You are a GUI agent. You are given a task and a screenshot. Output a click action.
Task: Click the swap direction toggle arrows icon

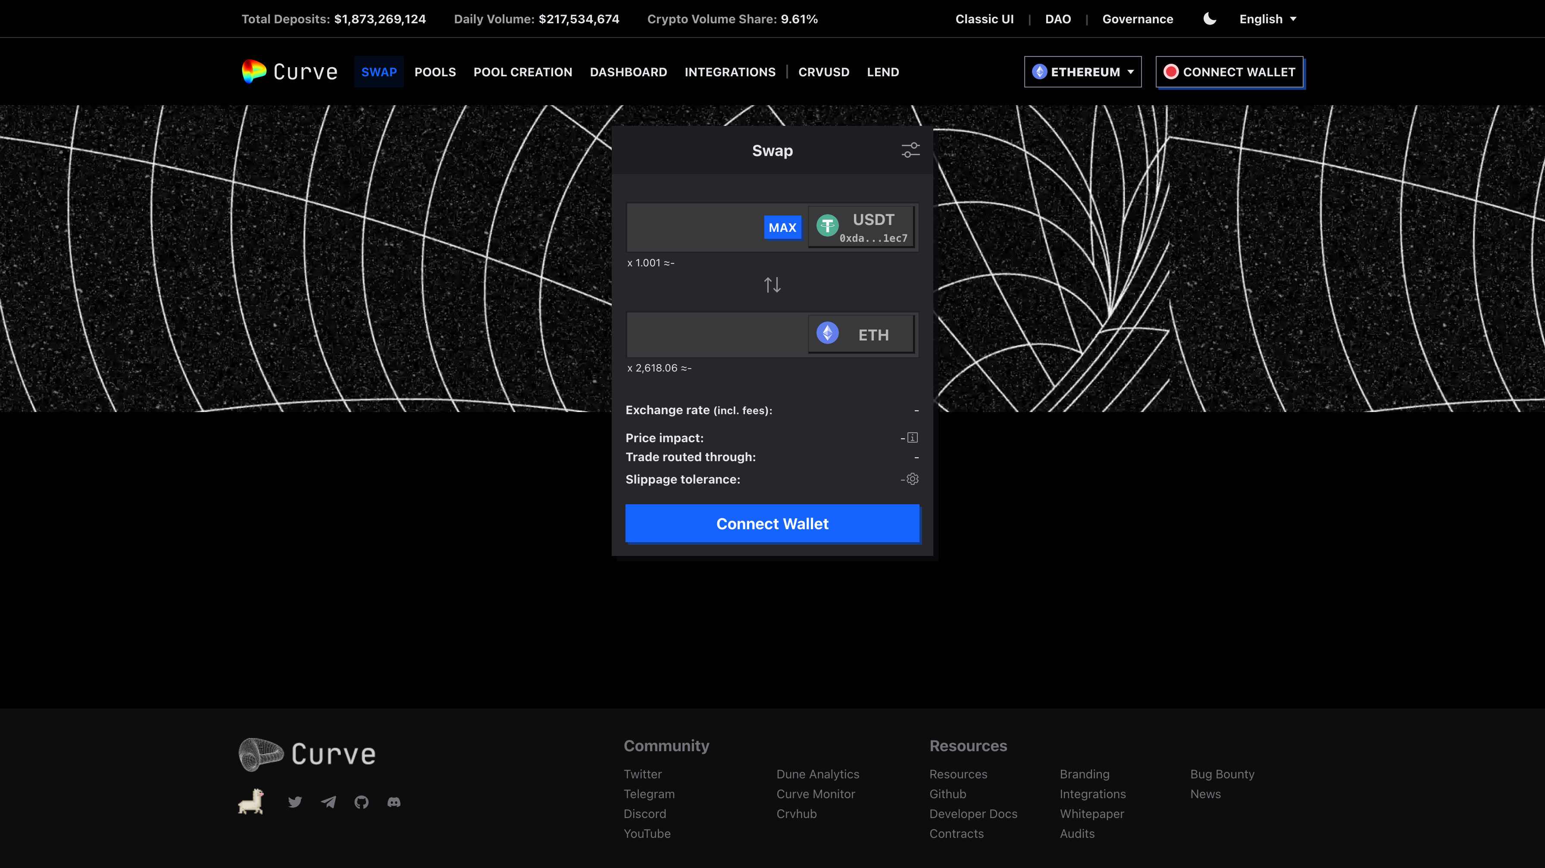click(x=772, y=284)
